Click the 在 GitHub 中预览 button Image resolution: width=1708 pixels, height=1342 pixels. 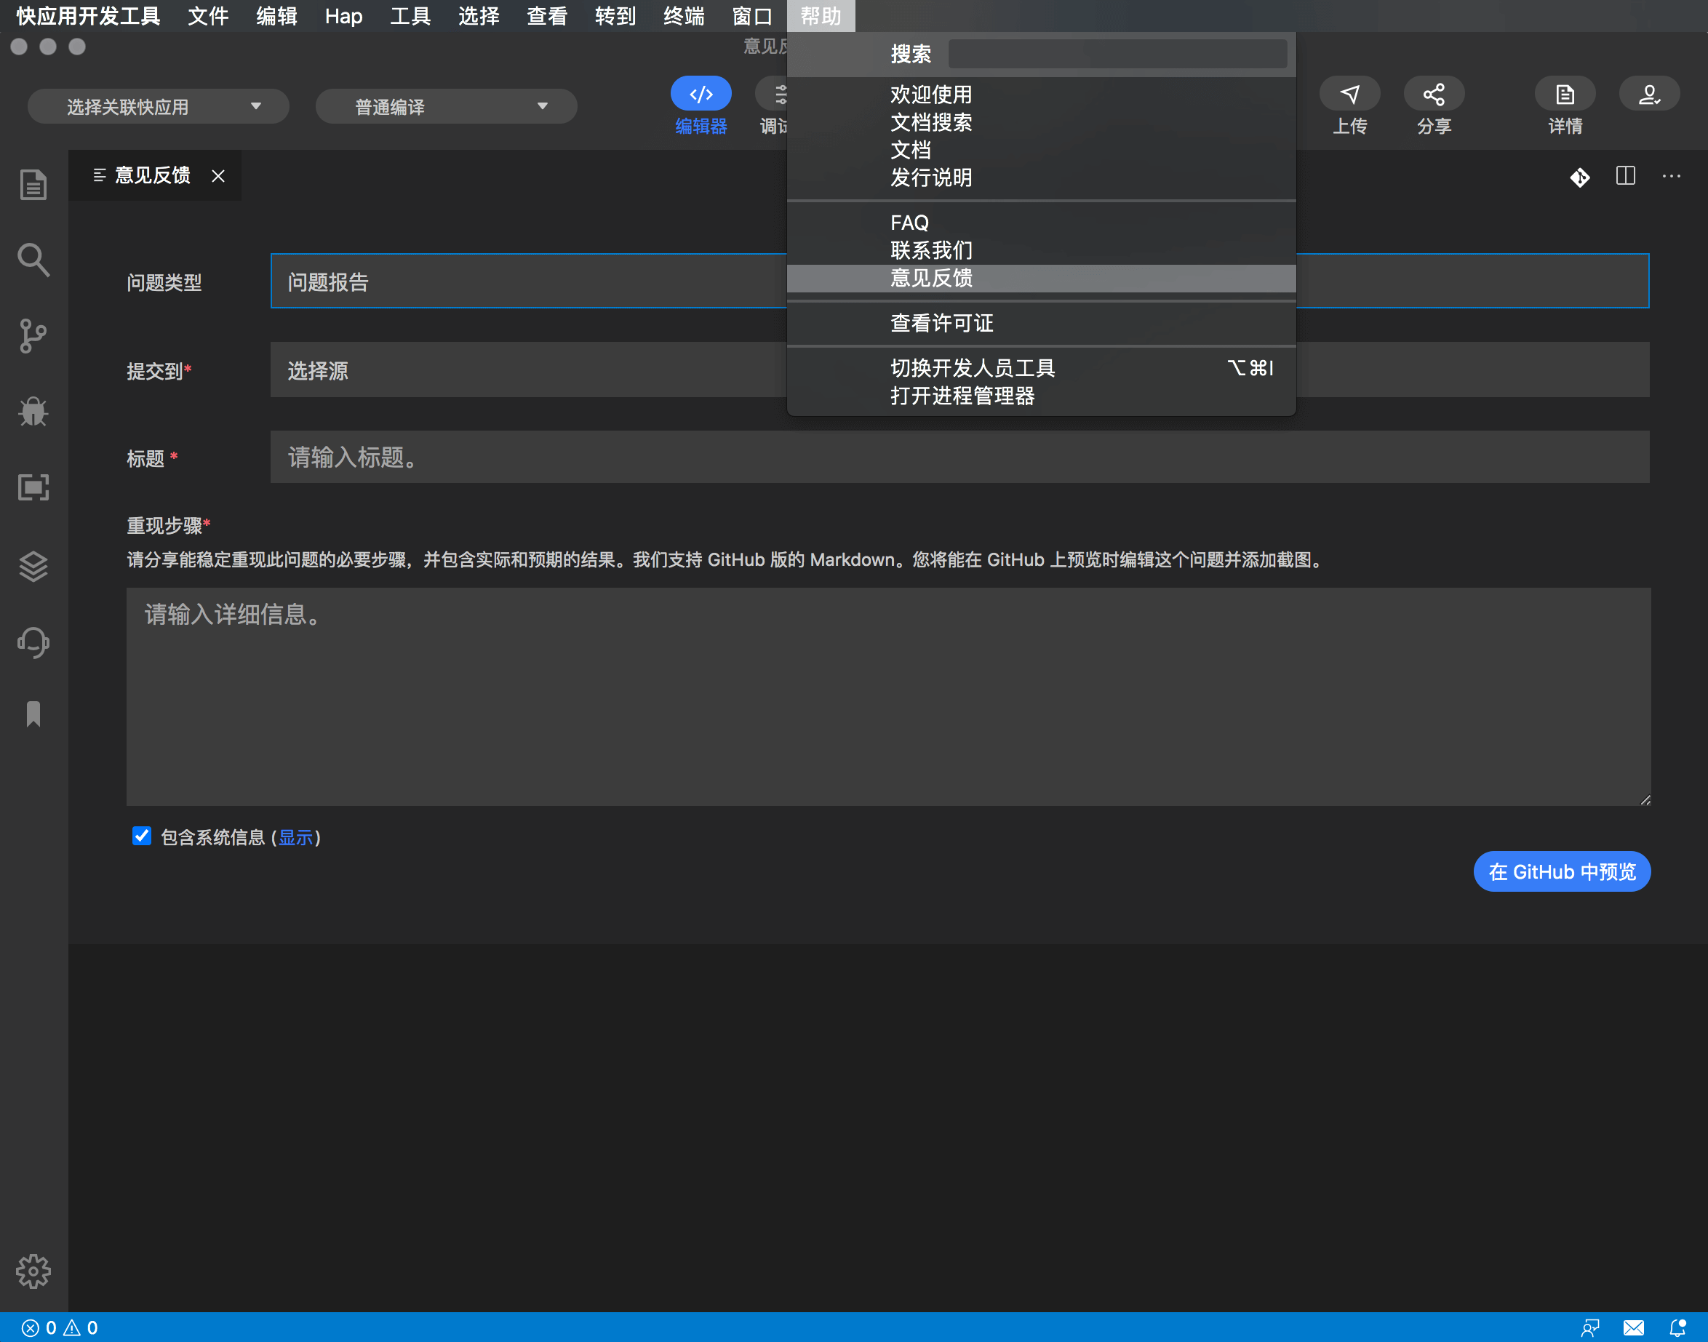click(1560, 871)
